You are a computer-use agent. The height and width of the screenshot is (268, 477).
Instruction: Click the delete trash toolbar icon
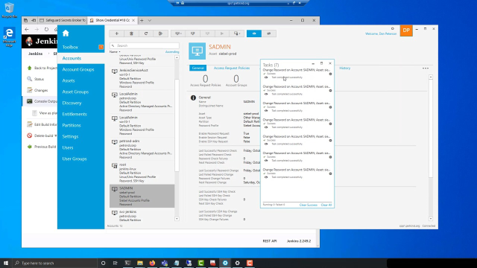(131, 33)
